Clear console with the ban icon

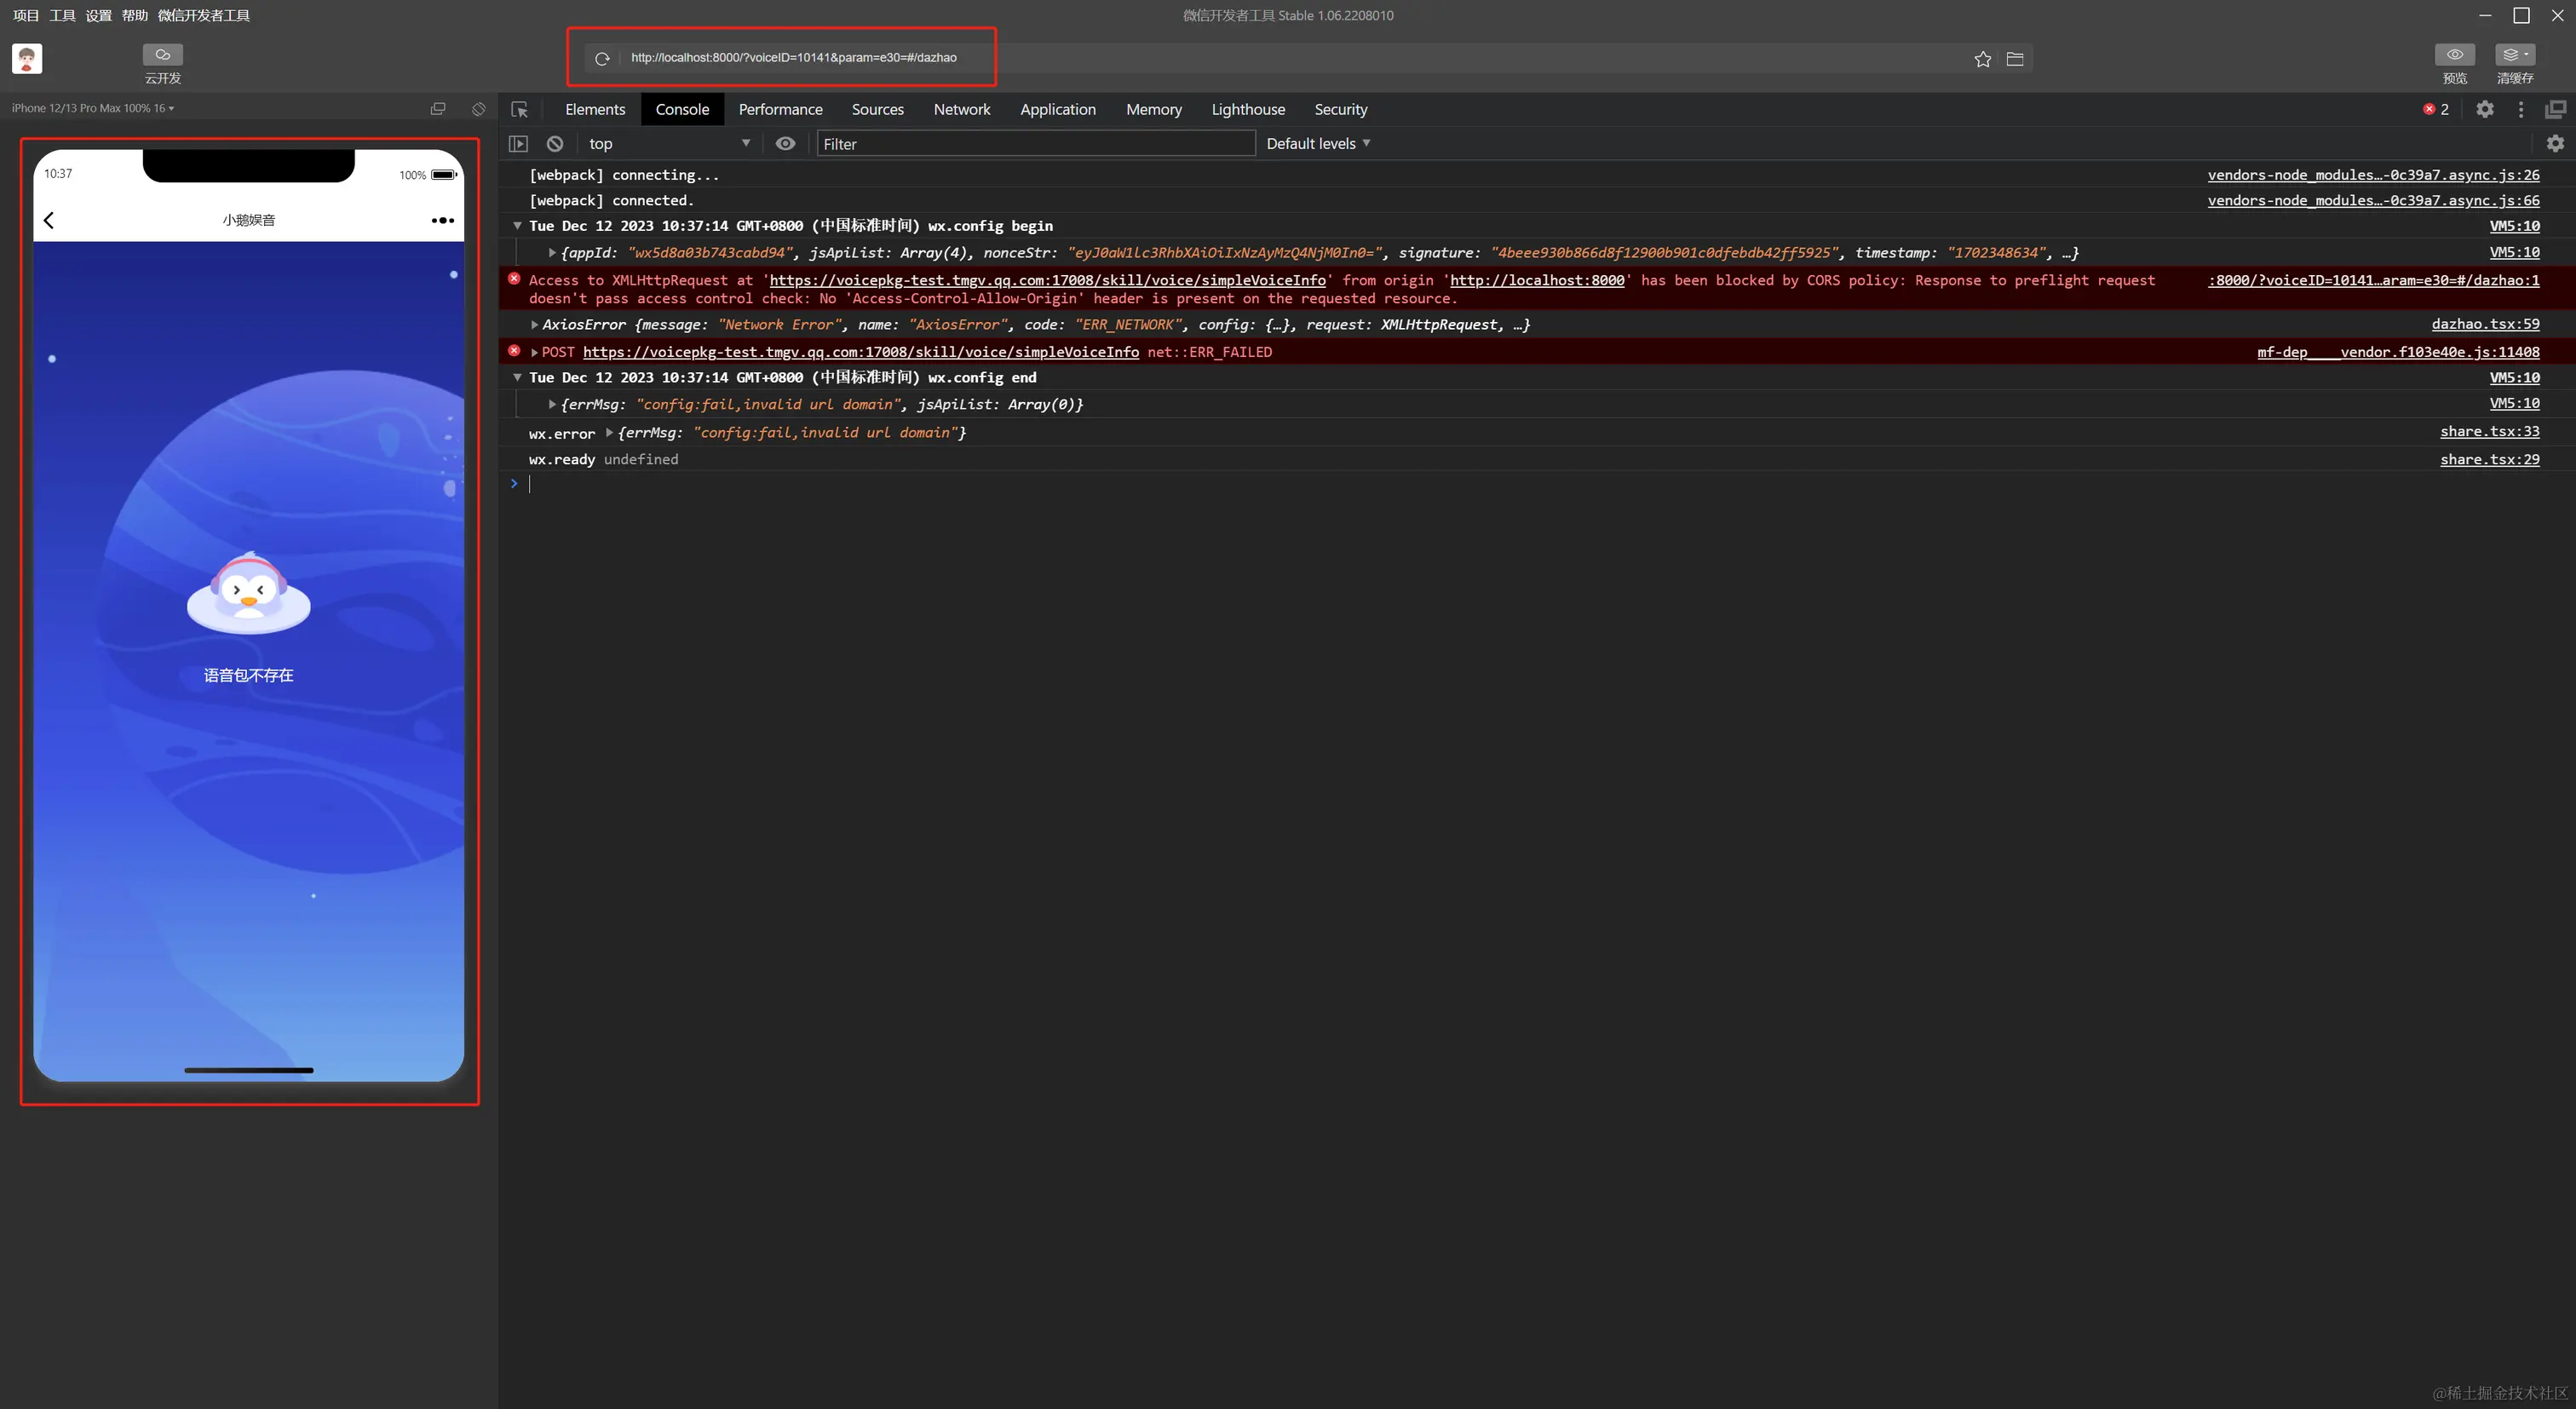tap(555, 144)
